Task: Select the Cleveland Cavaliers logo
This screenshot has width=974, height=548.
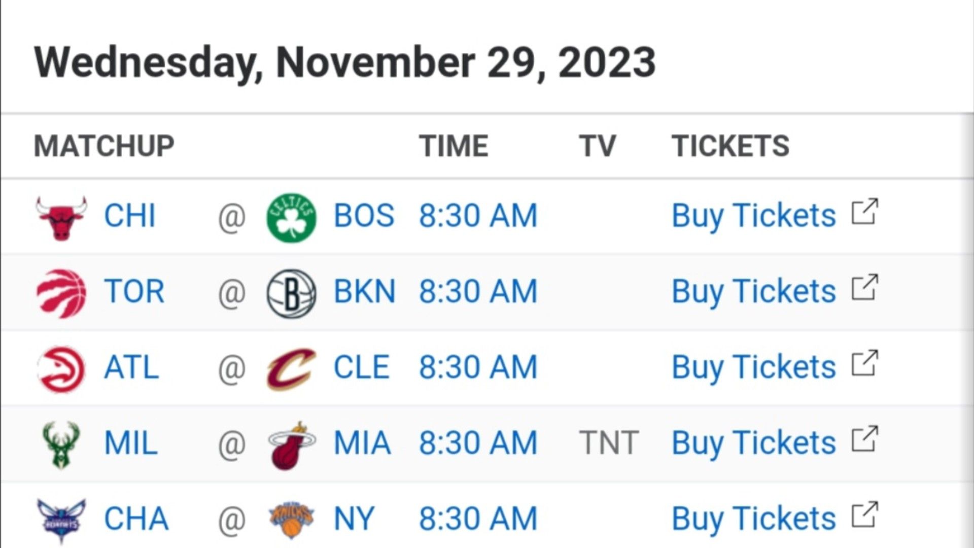Action: [291, 369]
